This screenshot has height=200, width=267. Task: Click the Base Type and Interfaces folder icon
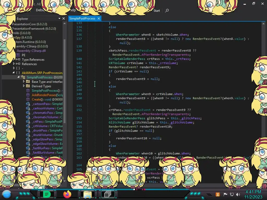point(28,82)
